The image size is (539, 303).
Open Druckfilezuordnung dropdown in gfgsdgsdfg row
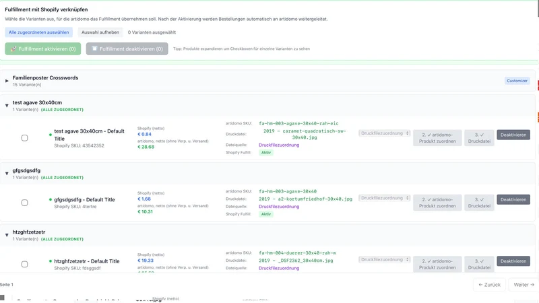click(x=384, y=198)
